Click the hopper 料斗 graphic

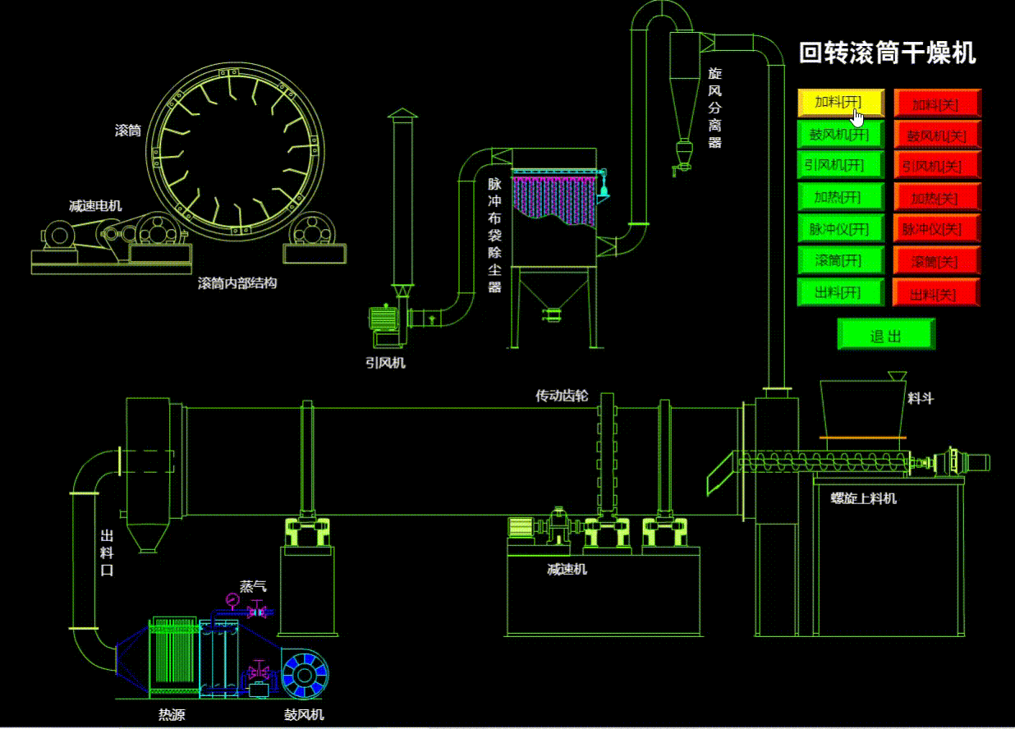point(862,409)
